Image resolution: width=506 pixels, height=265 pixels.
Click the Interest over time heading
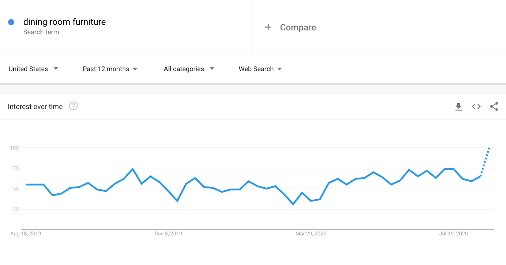35,107
